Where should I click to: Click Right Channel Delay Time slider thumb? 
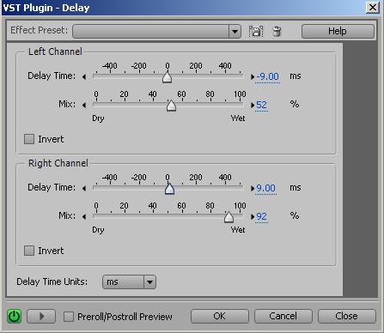coord(169,189)
